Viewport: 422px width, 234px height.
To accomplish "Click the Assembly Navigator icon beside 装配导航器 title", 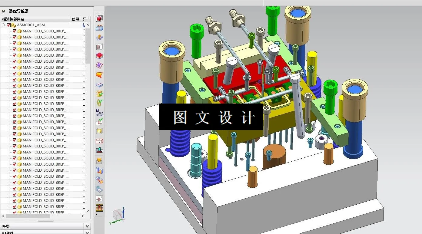I will pos(3,11).
